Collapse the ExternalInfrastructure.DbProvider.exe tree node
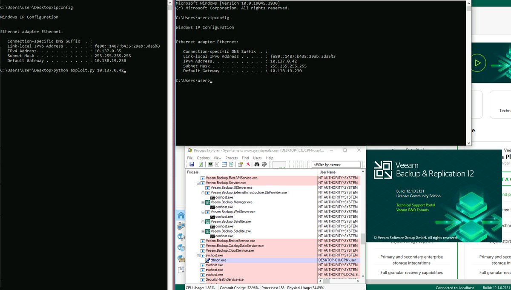This screenshot has width=511, height=290. [203, 193]
